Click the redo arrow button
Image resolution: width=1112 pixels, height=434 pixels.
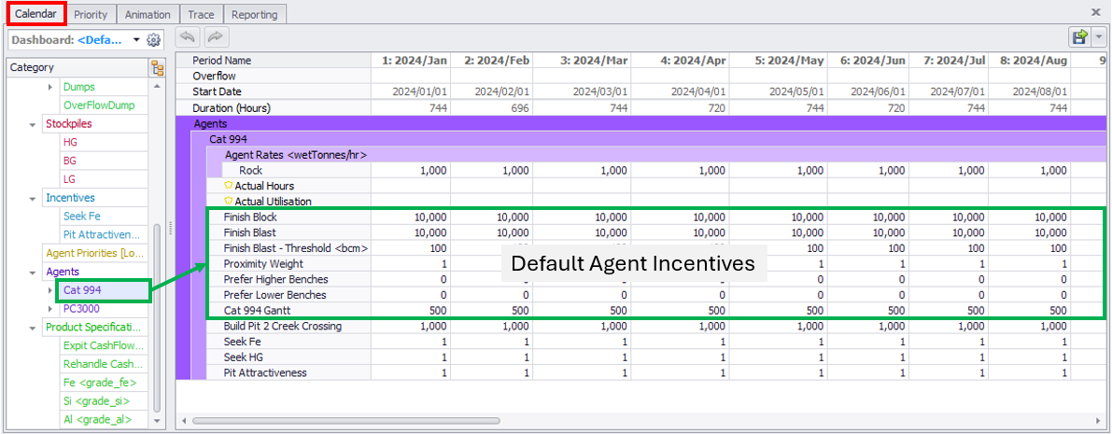point(215,37)
